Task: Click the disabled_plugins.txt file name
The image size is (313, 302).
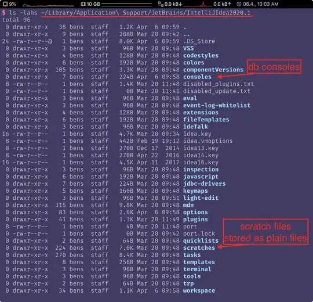Action: click(219, 84)
